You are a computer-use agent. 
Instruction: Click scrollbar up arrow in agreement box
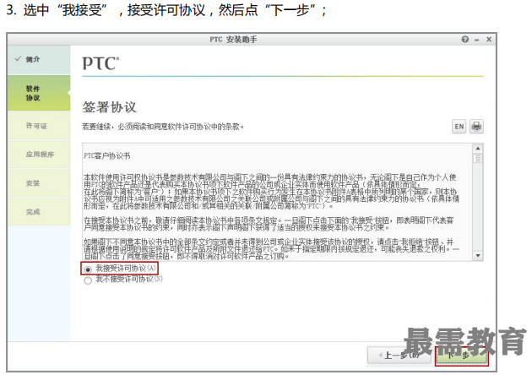pos(478,149)
